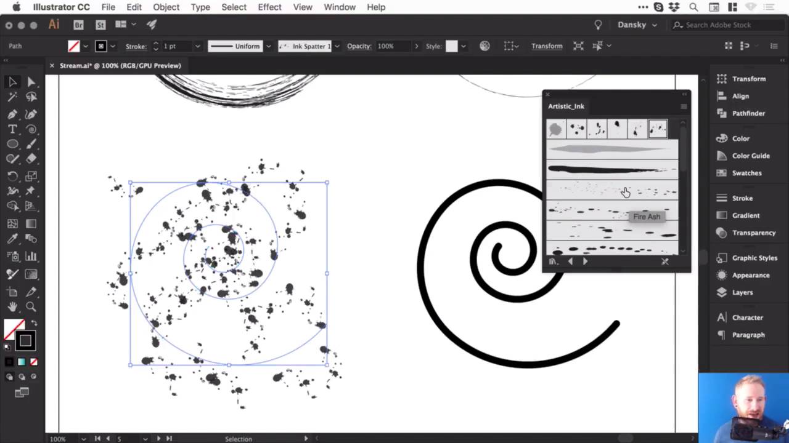789x443 pixels.
Task: Change the screen mode
Action: pos(22,392)
